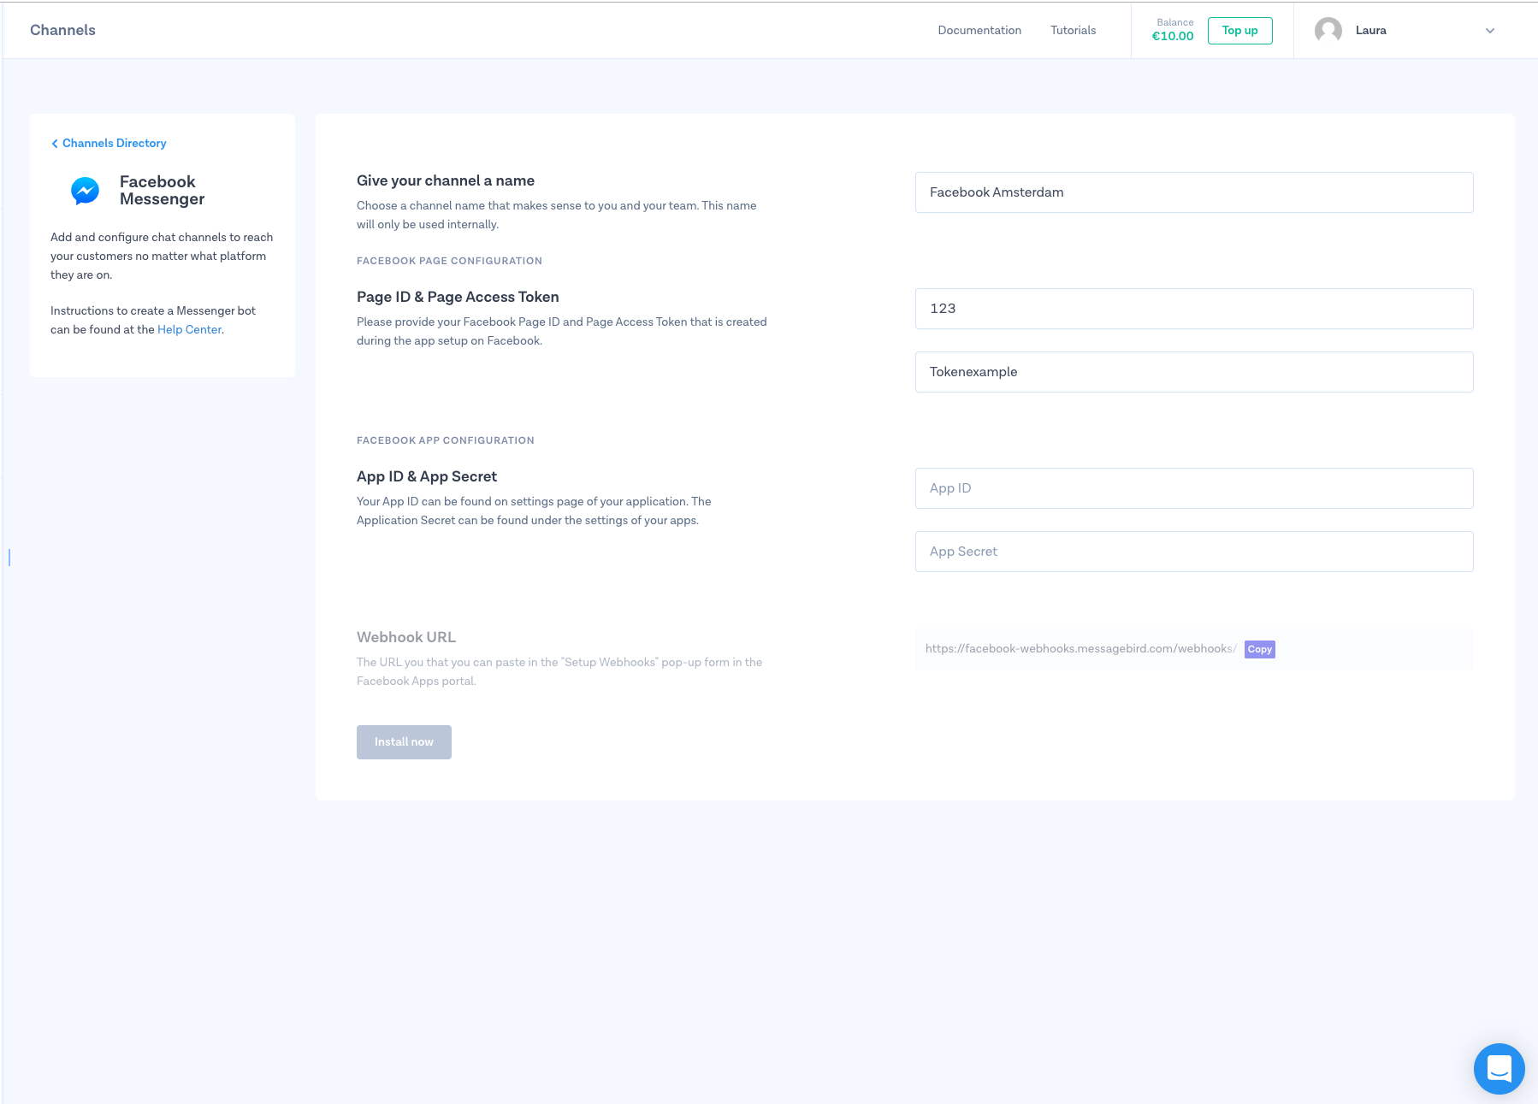Click the Top up button
This screenshot has width=1538, height=1104.
(x=1239, y=31)
